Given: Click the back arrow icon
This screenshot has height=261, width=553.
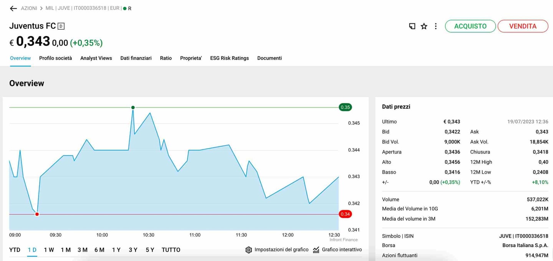Looking at the screenshot, I should tap(13, 8).
